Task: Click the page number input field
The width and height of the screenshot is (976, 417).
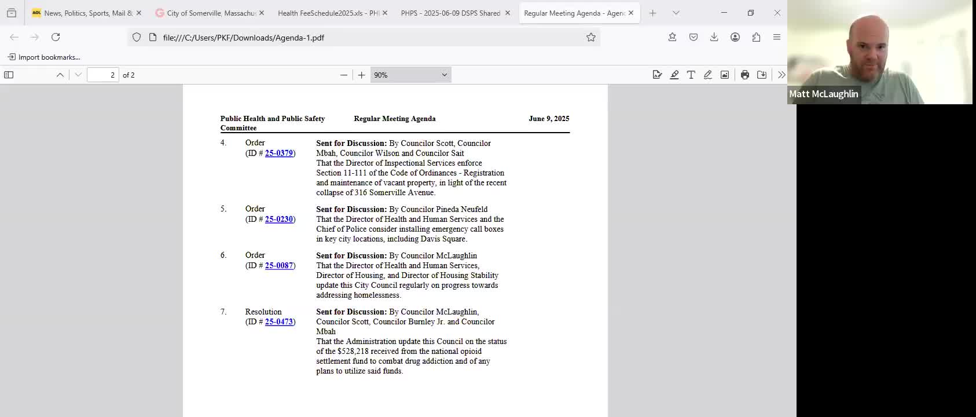Action: tap(103, 75)
